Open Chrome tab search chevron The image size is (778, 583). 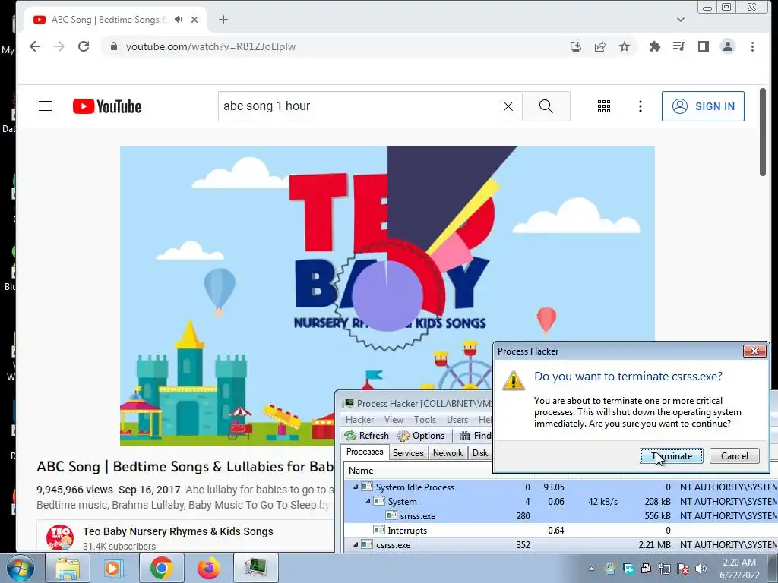(680, 20)
